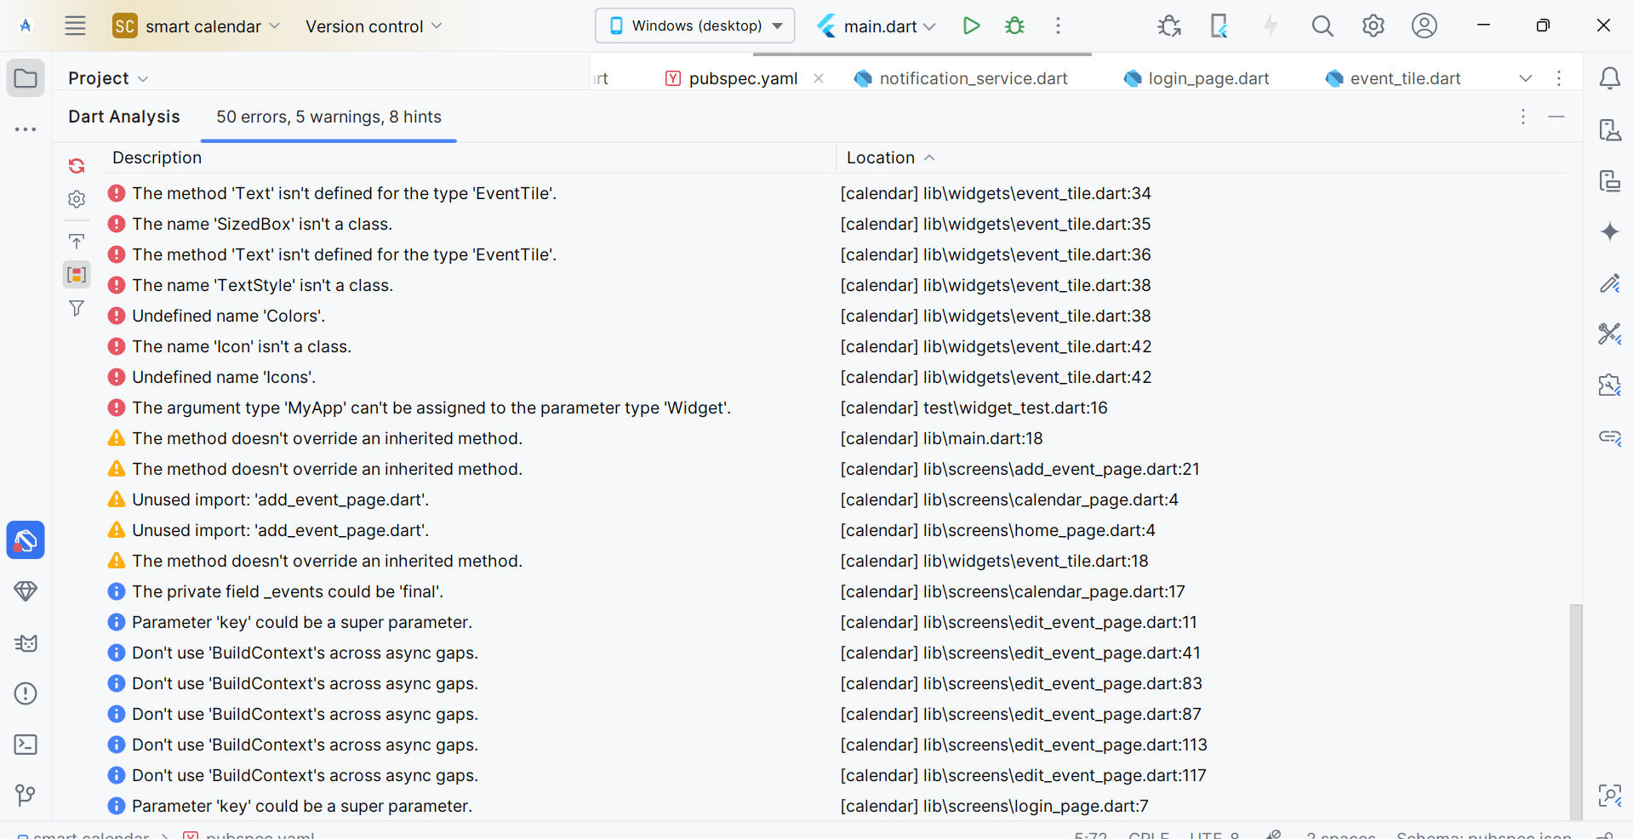This screenshot has height=839, width=1633.
Task: Open the Notifications bell
Action: pos(1609,78)
